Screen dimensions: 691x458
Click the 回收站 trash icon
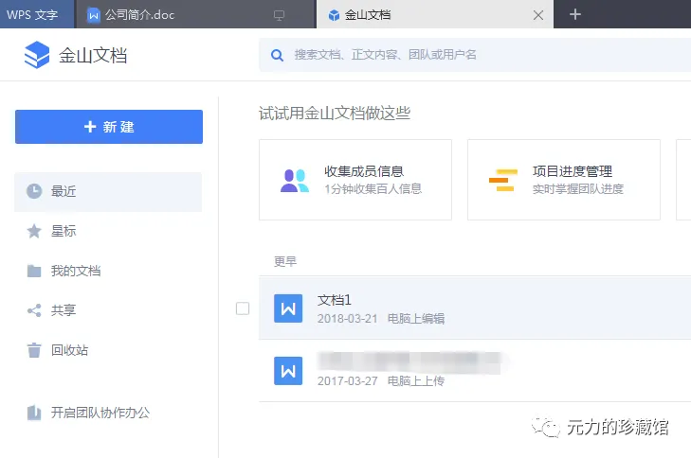pyautogui.click(x=34, y=350)
